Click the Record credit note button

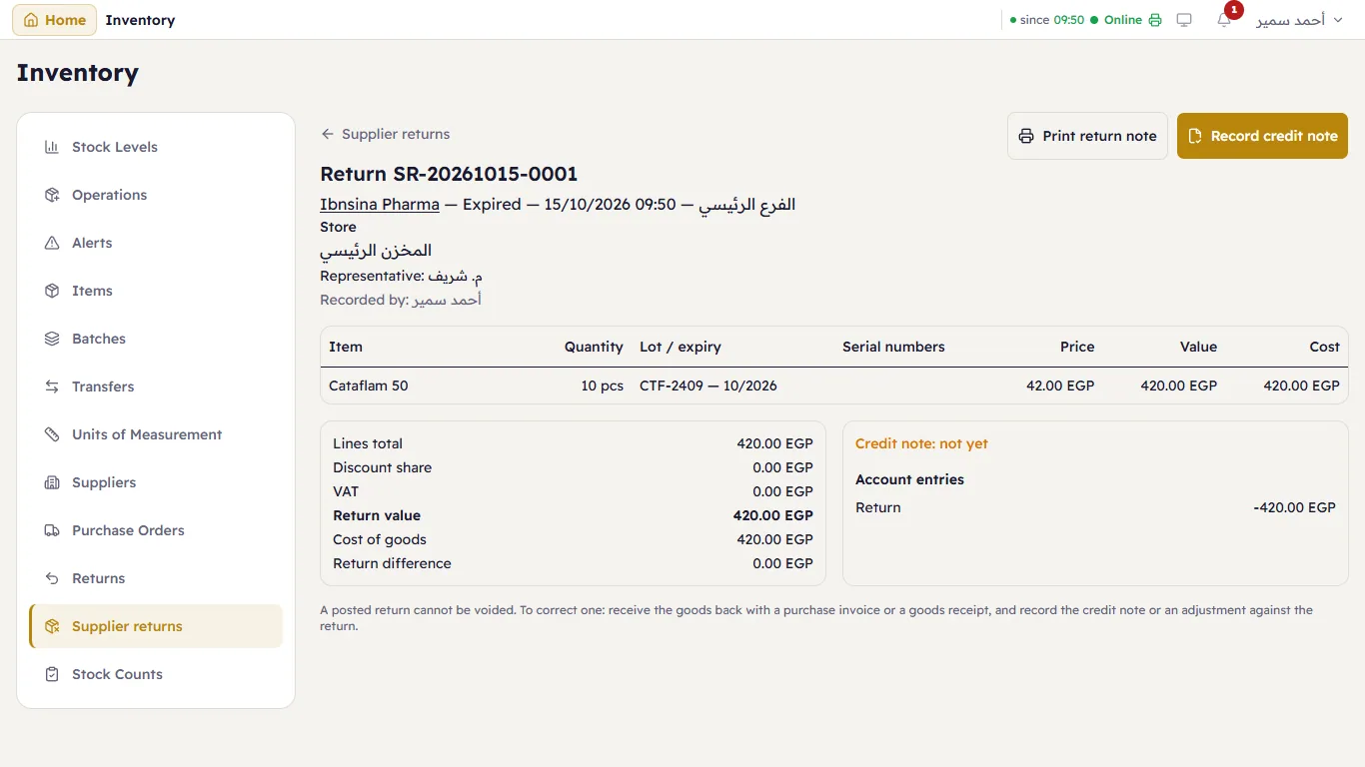(x=1262, y=136)
